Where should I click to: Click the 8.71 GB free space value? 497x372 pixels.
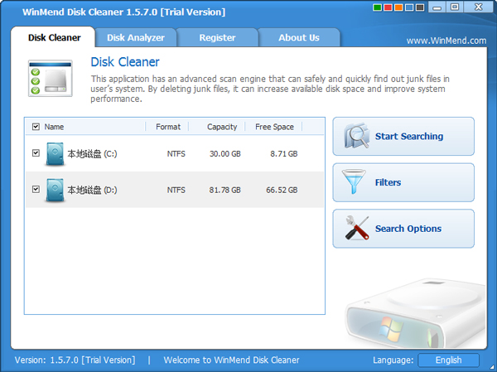284,154
